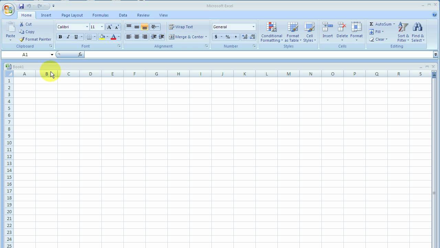
Task: Open Find & Select menu
Action: [x=418, y=32]
